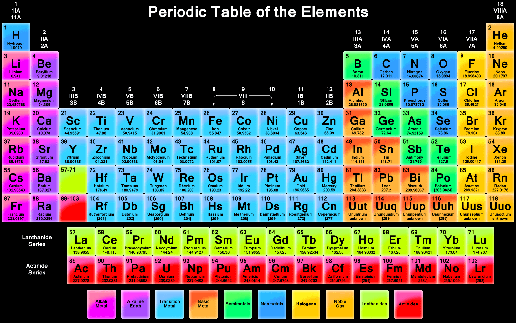The image size is (516, 323).
Task: Click the Hydrogen element tile
Action: point(16,37)
